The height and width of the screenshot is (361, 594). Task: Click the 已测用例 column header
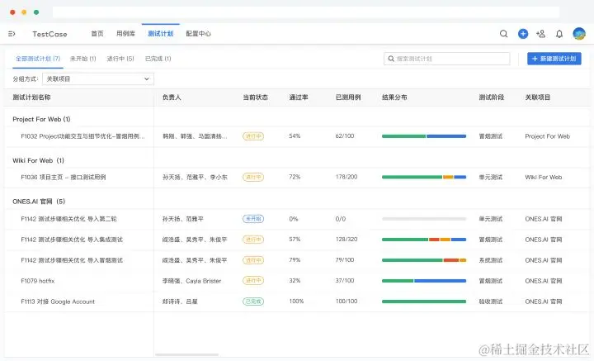coord(348,97)
